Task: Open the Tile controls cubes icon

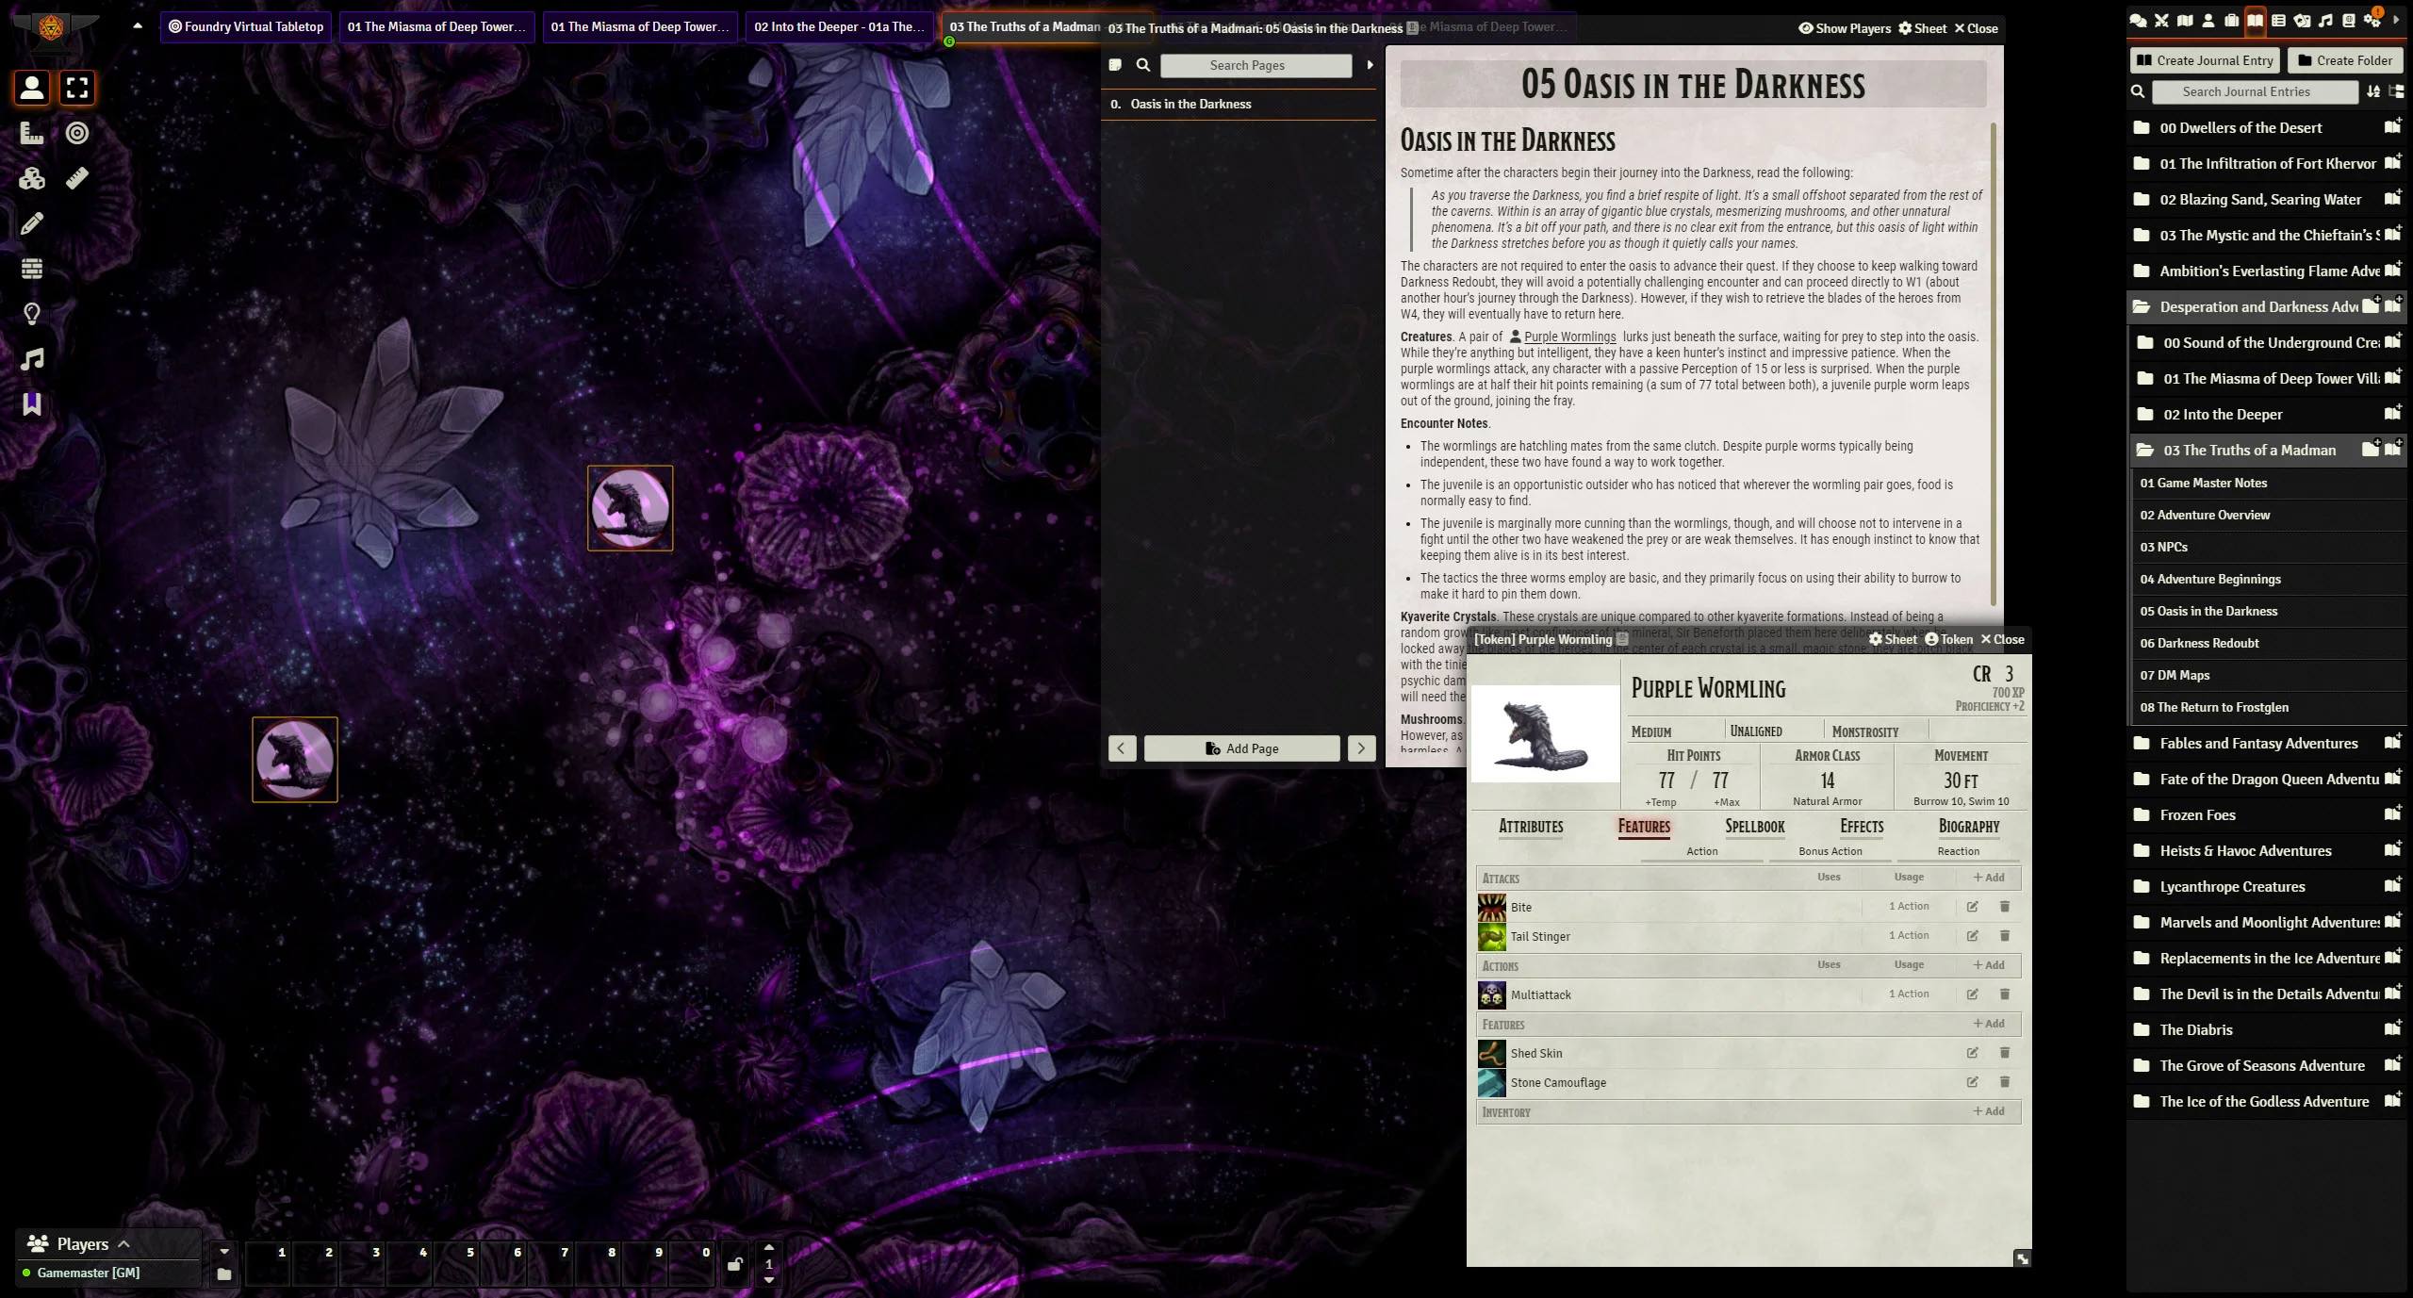Action: [32, 178]
